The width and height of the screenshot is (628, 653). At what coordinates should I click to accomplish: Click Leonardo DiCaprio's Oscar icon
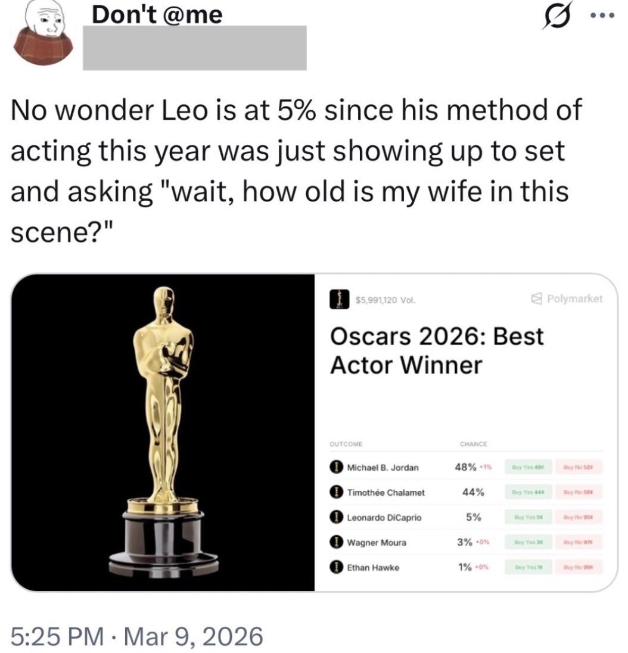click(337, 518)
